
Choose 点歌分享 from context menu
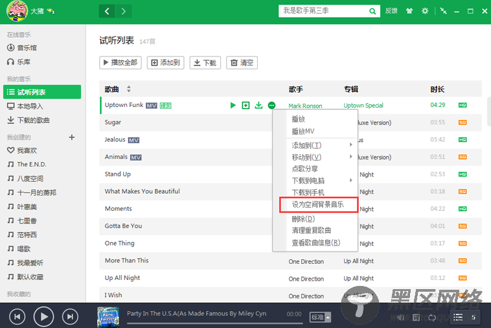(x=322, y=169)
